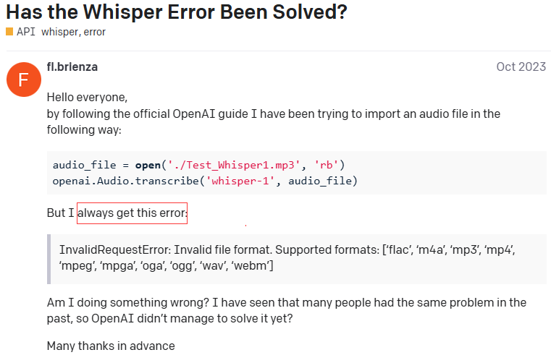Select the whisper tag
Image resolution: width=551 pixels, height=355 pixels.
pyautogui.click(x=60, y=33)
